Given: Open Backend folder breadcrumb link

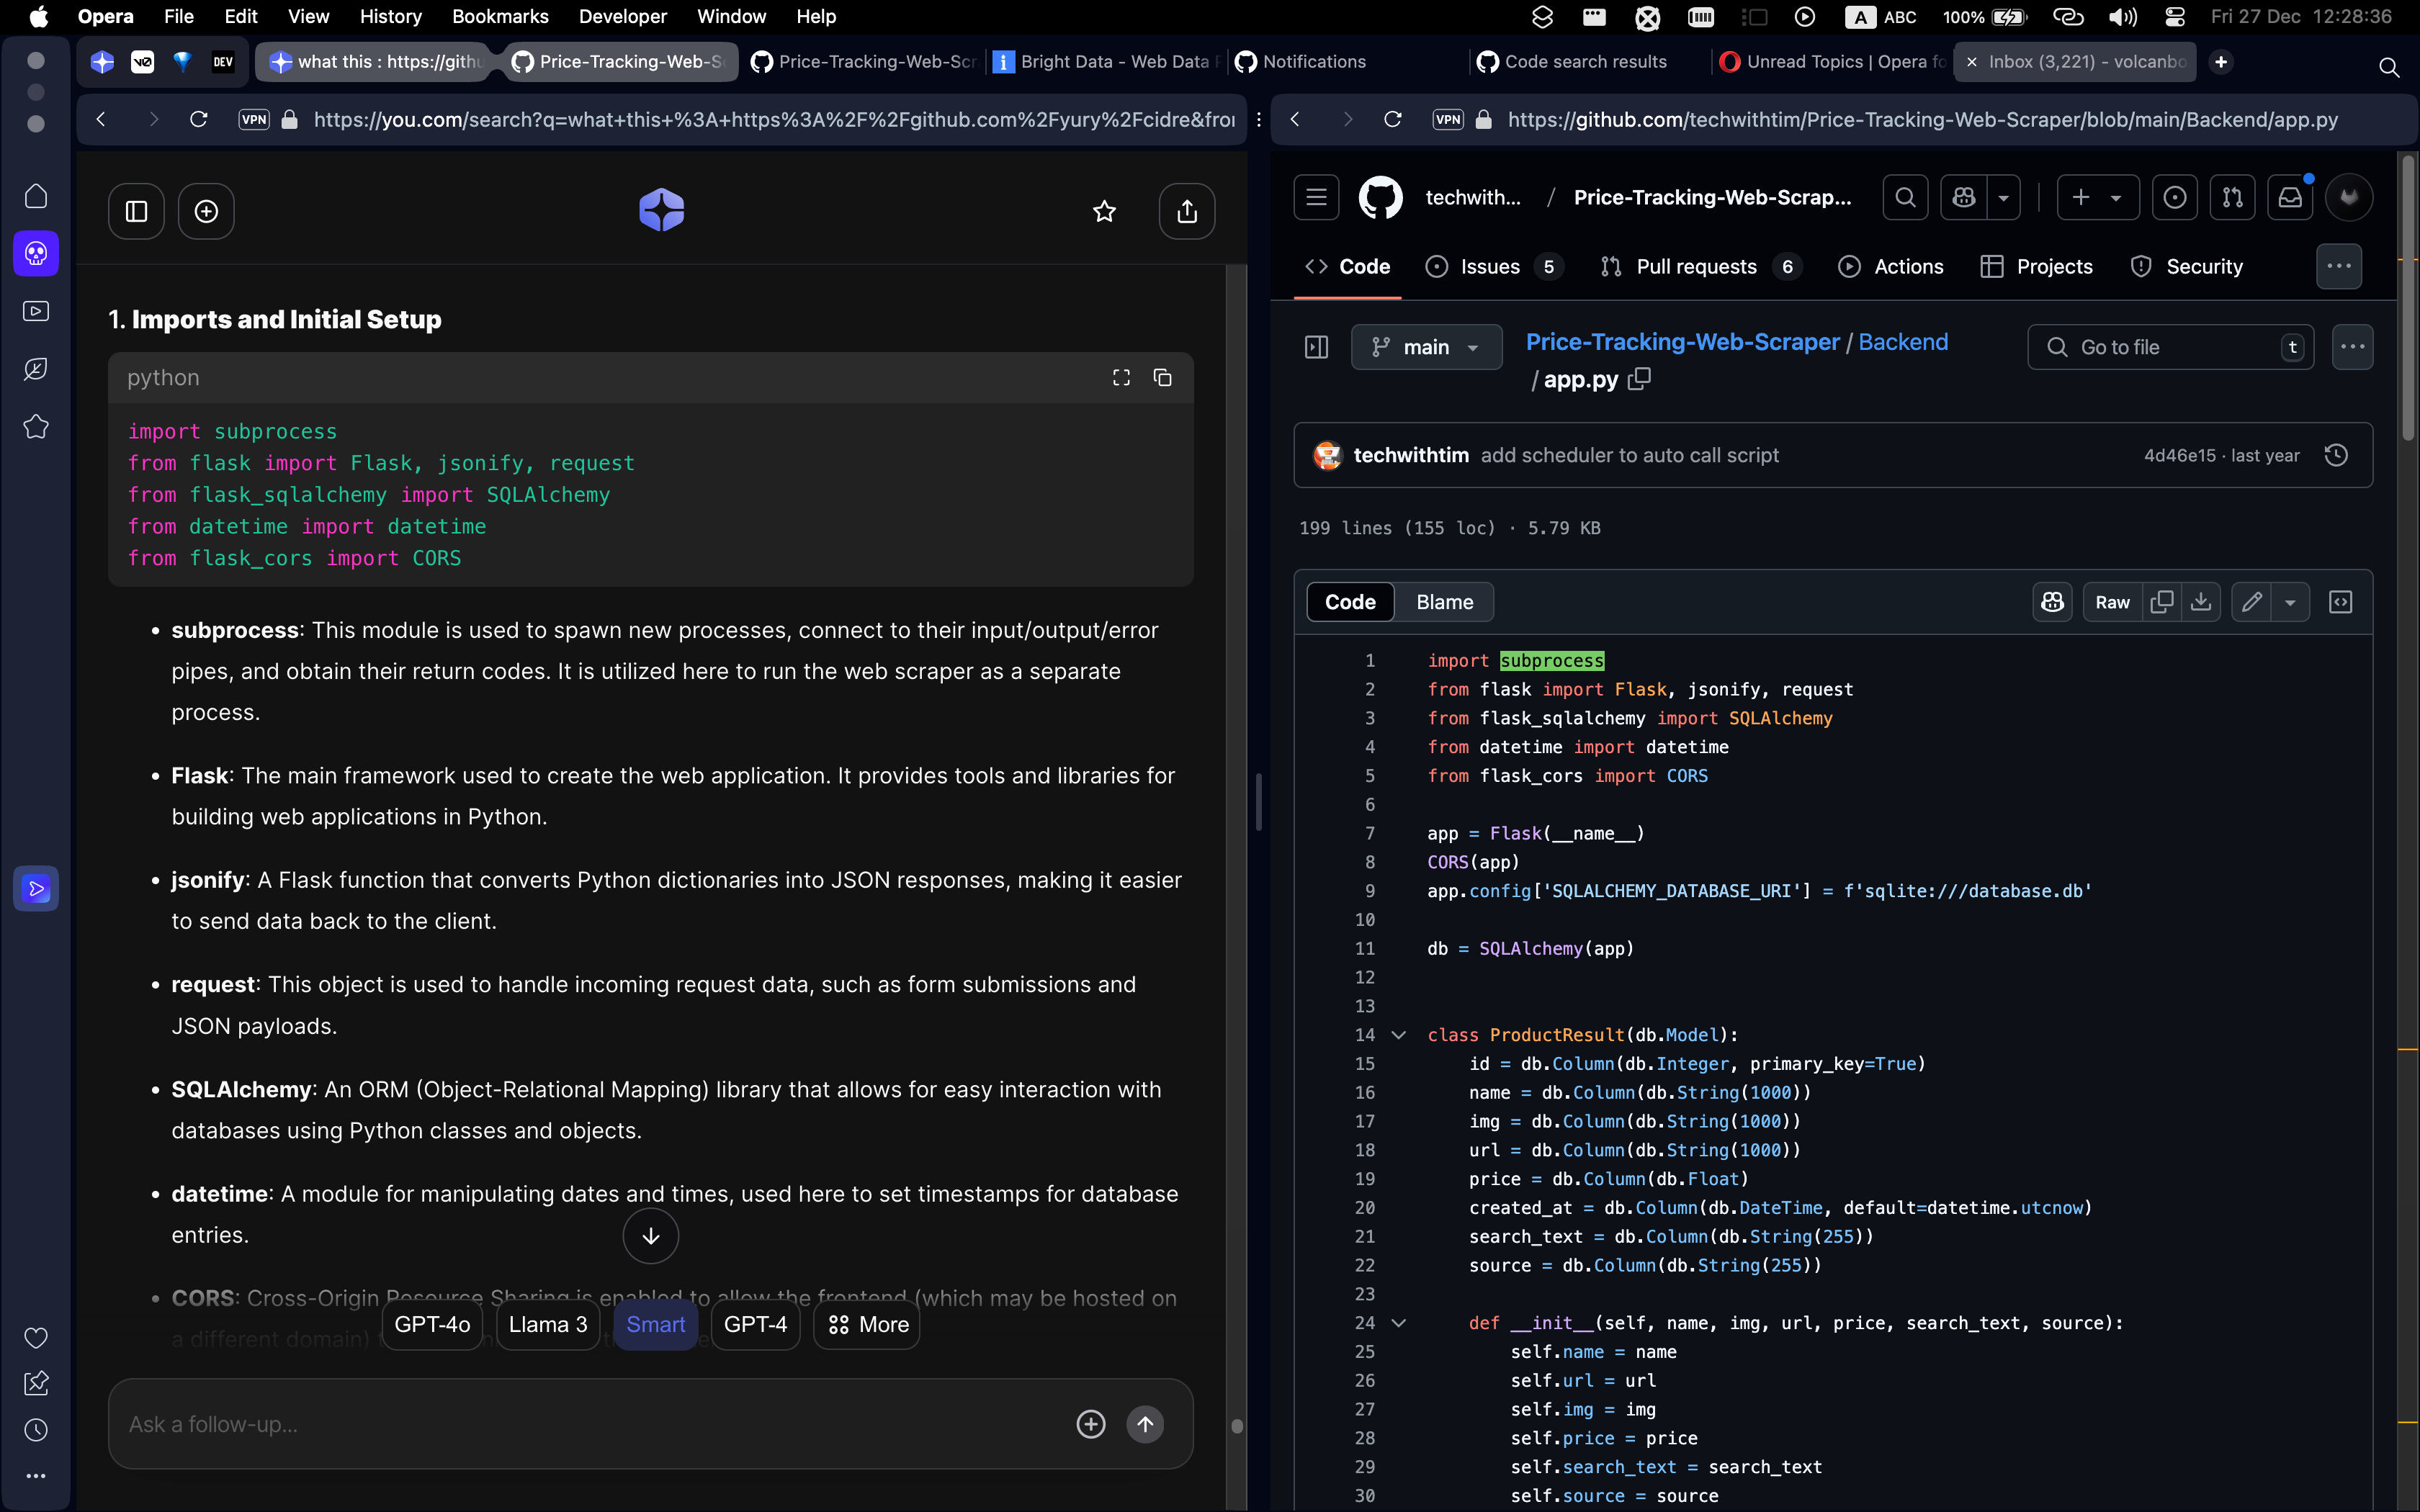Looking at the screenshot, I should tap(1903, 342).
